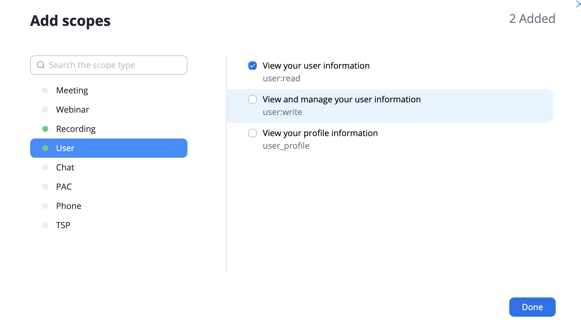Image resolution: width=581 pixels, height=333 pixels.
Task: Check View your profile information
Action: tap(253, 133)
